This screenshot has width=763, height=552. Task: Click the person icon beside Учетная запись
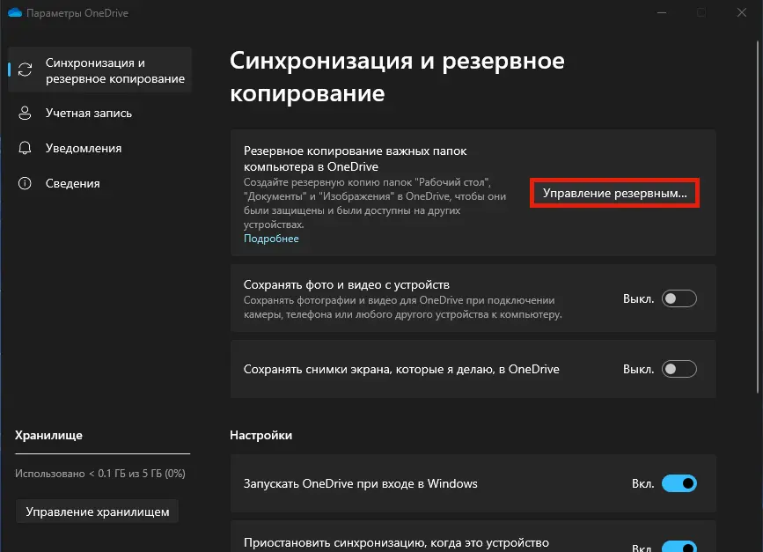(x=26, y=114)
